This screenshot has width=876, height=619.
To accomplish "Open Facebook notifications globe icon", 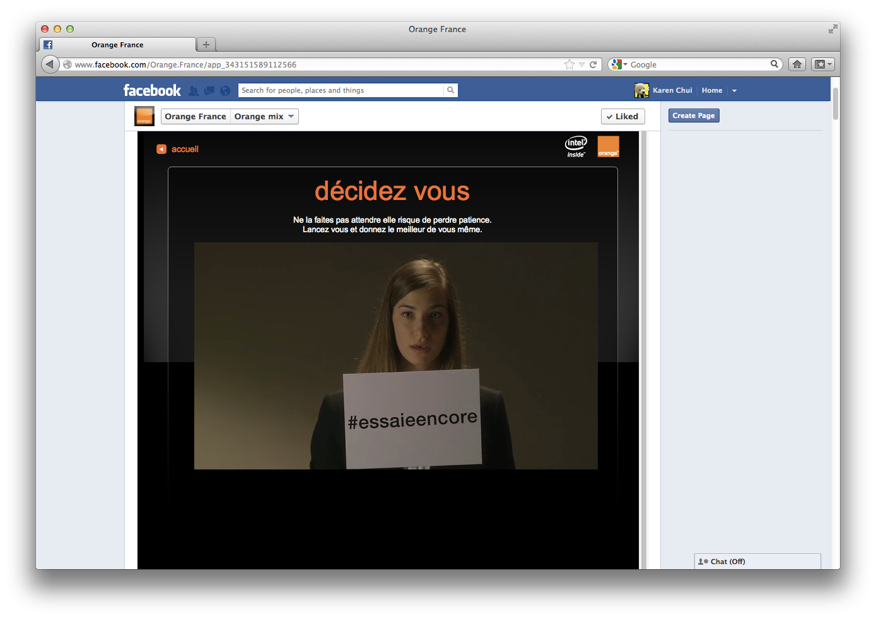I will coord(225,91).
